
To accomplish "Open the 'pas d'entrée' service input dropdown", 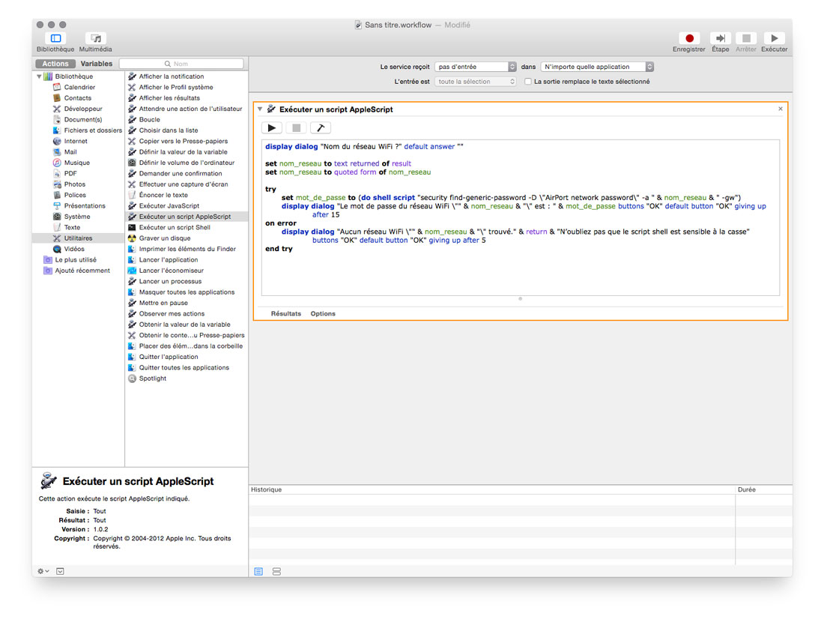I will [476, 67].
